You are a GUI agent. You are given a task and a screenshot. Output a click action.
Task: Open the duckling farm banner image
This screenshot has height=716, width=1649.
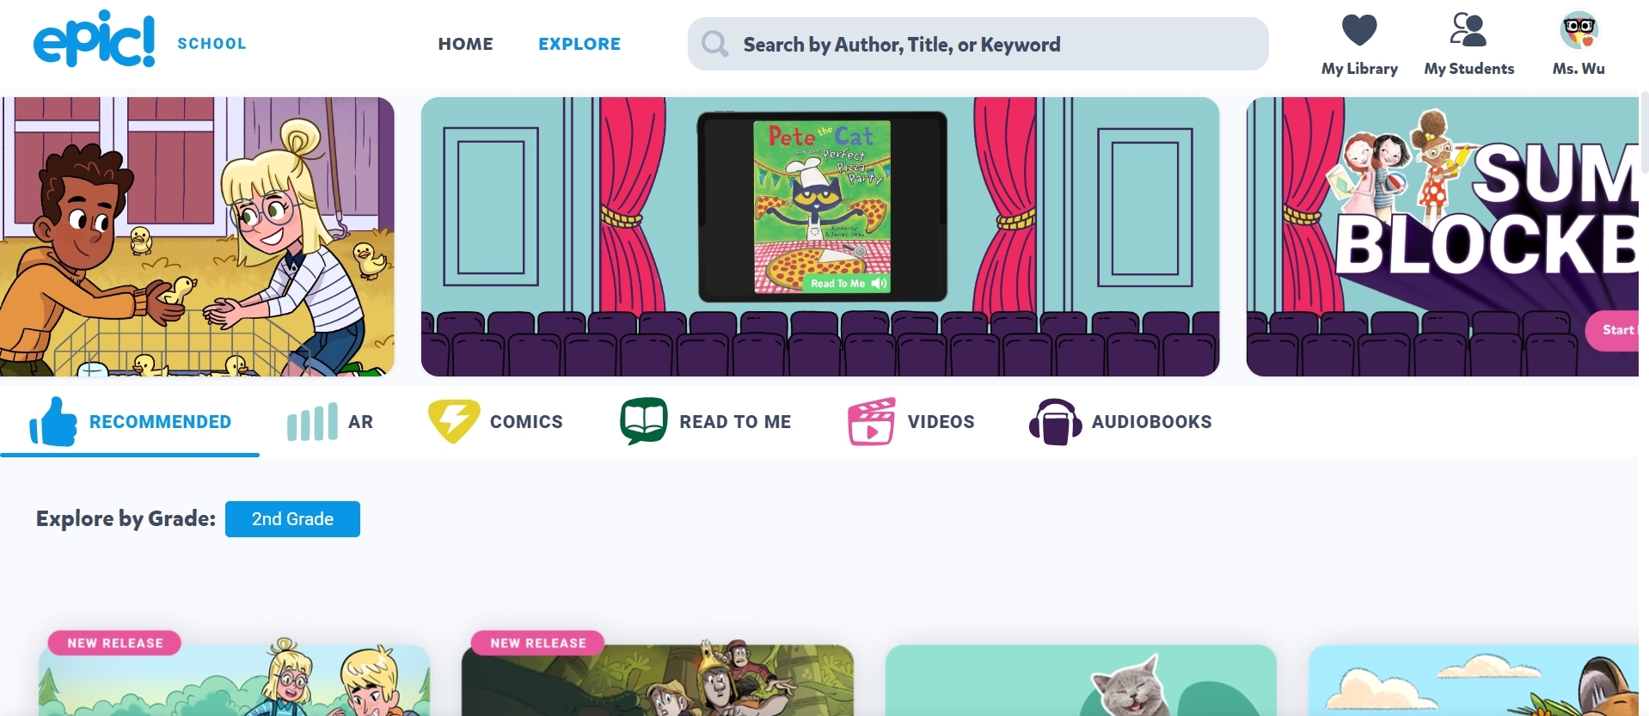point(197,237)
